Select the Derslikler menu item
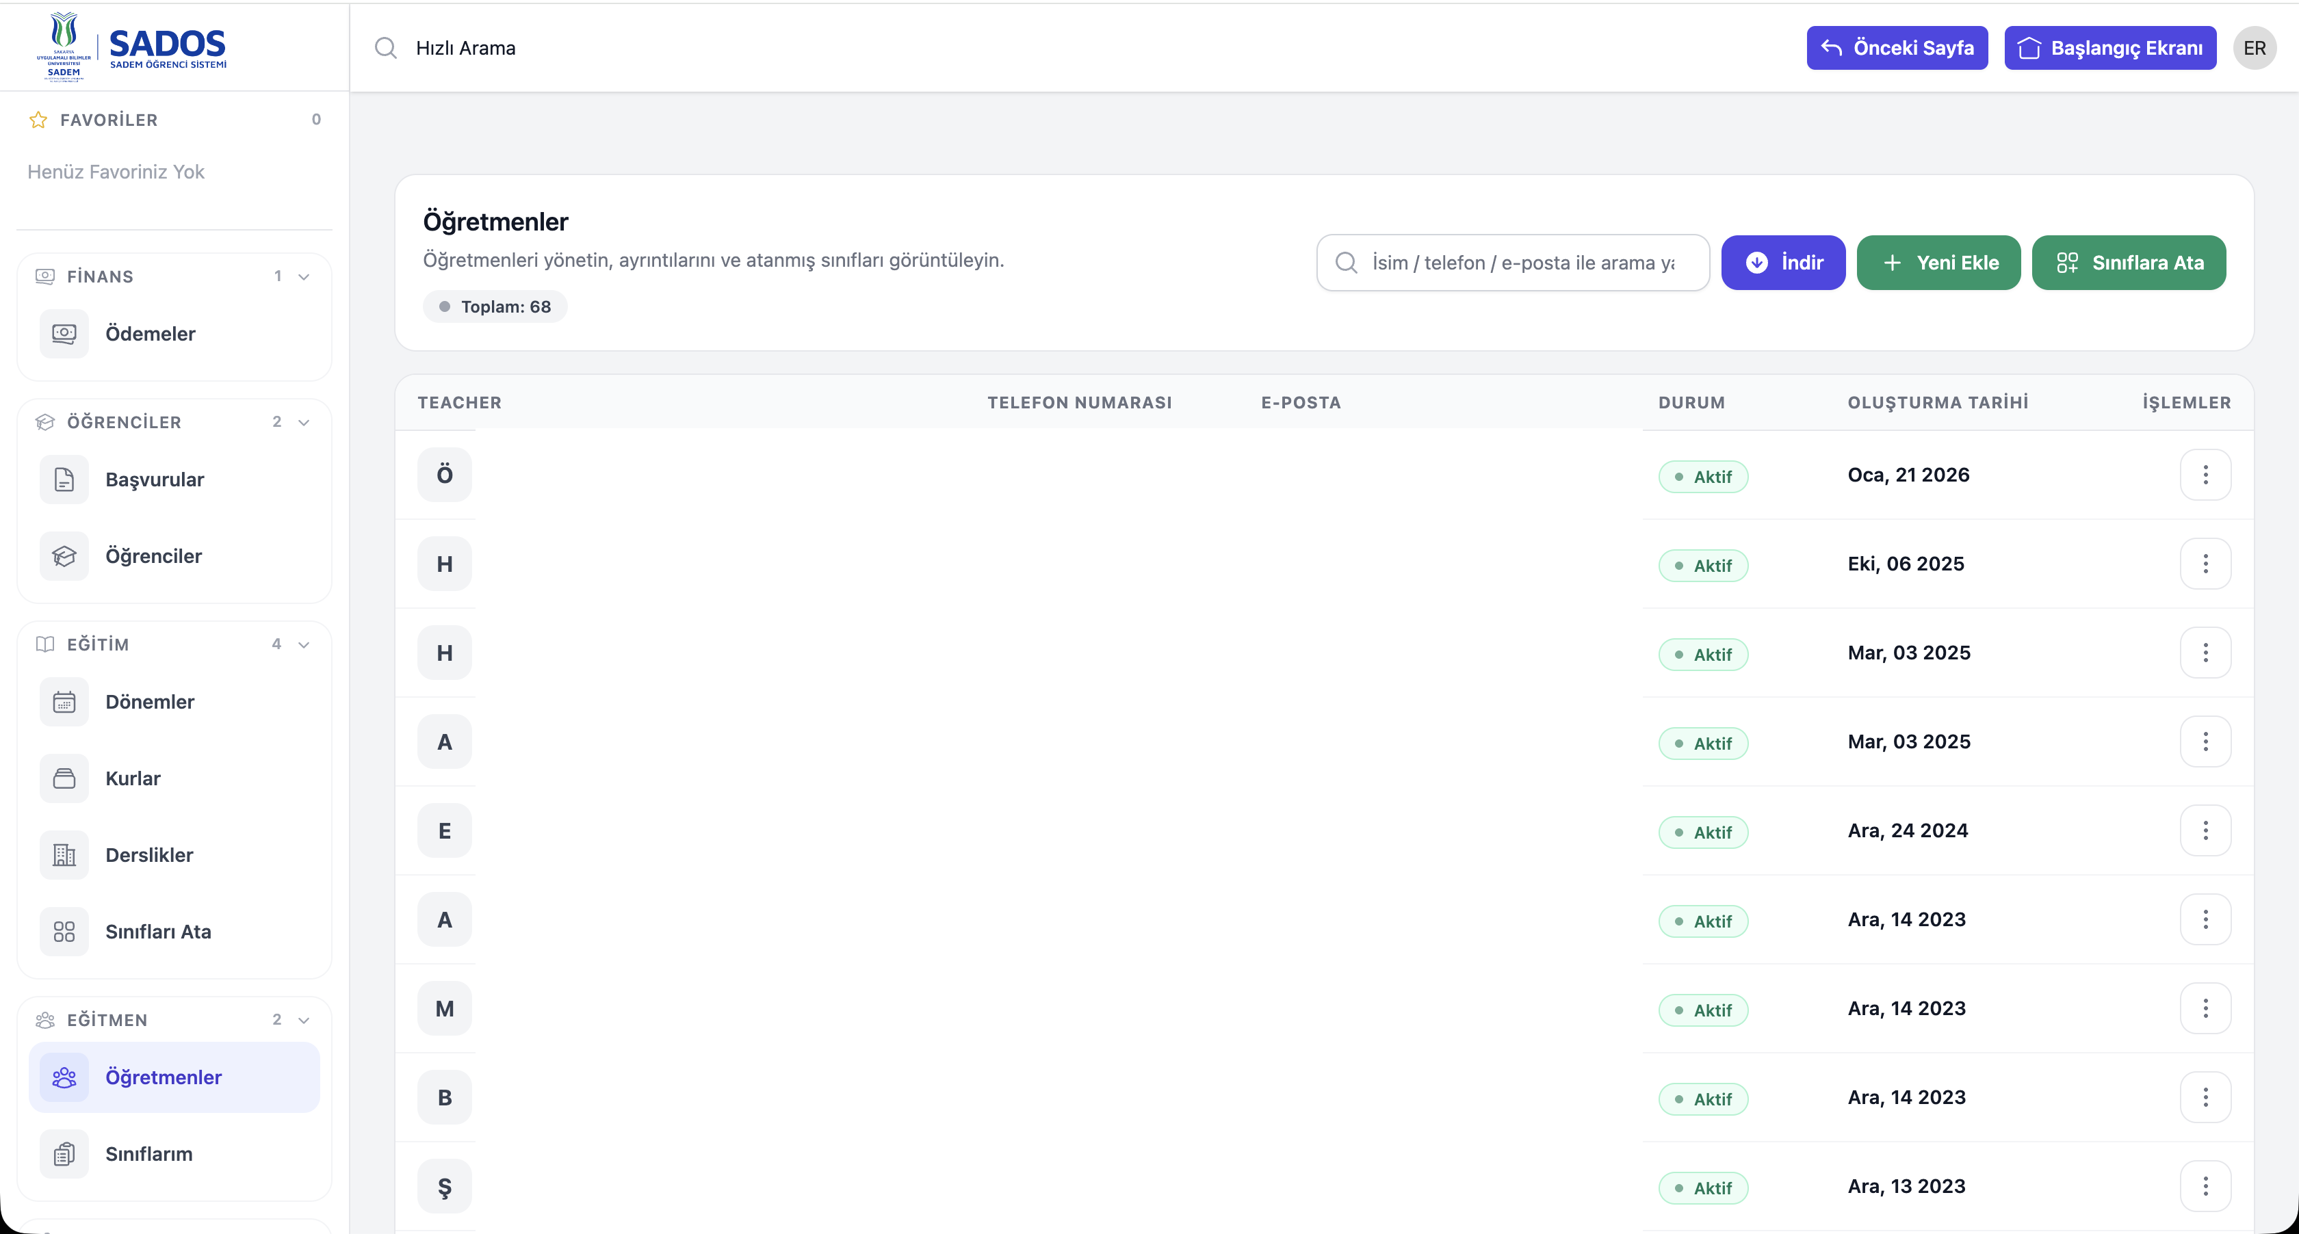This screenshot has width=2299, height=1234. point(174,855)
